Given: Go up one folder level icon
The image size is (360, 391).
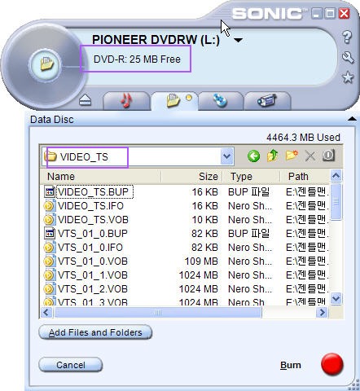Looking at the screenshot, I should [273, 156].
